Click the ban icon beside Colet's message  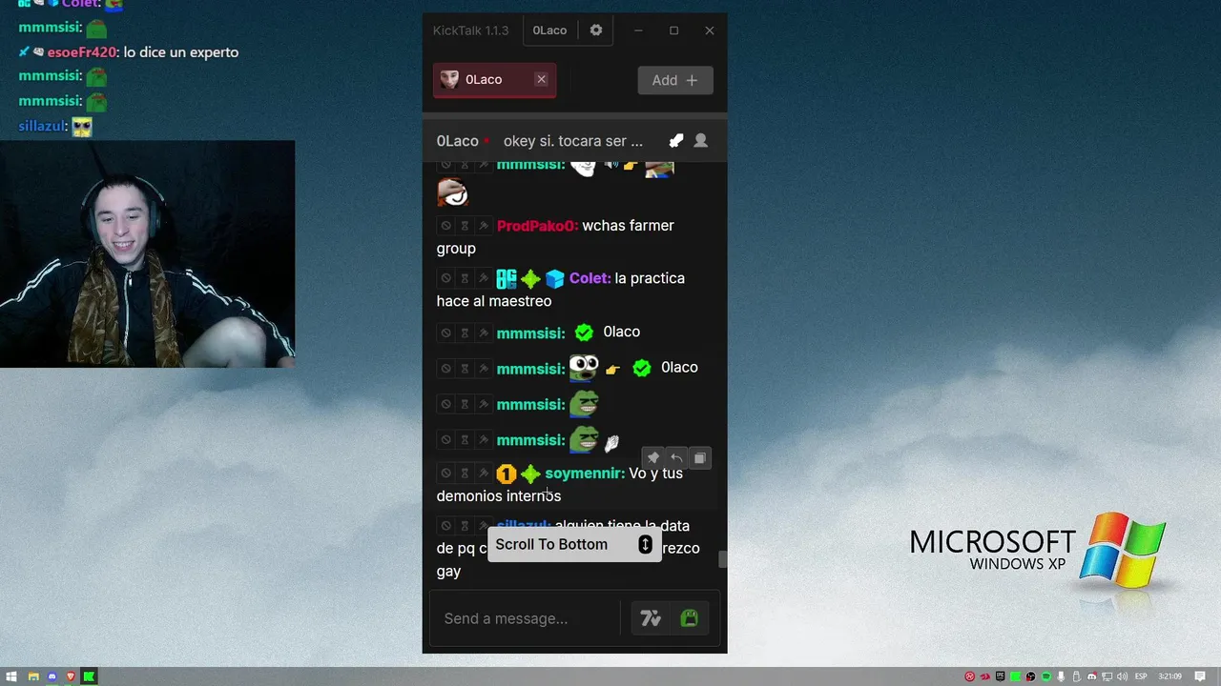[445, 278]
